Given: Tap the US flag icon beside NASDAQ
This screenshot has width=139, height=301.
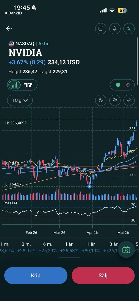Looking at the screenshot, I should coord(11,44).
